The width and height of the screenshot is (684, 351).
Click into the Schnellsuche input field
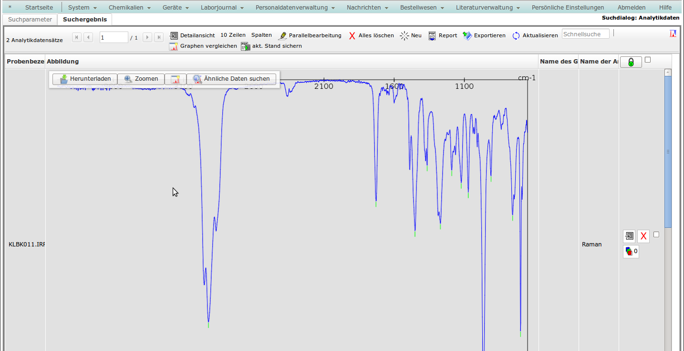585,34
